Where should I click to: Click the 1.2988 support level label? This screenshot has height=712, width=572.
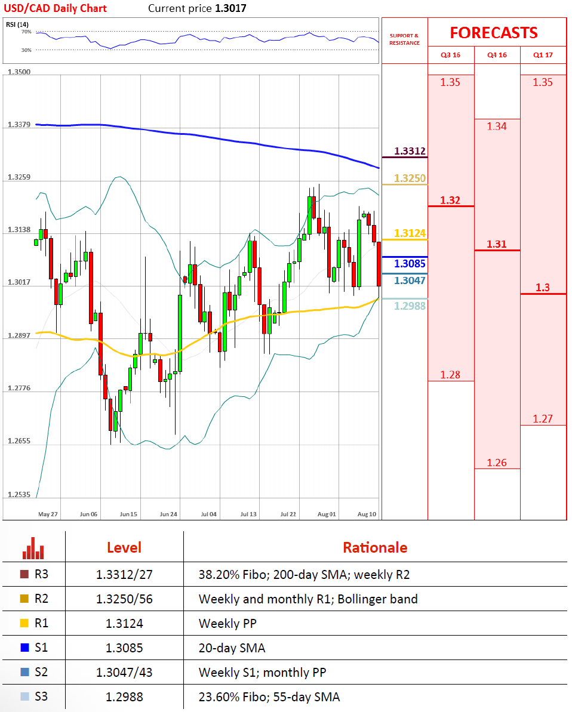[x=410, y=306]
